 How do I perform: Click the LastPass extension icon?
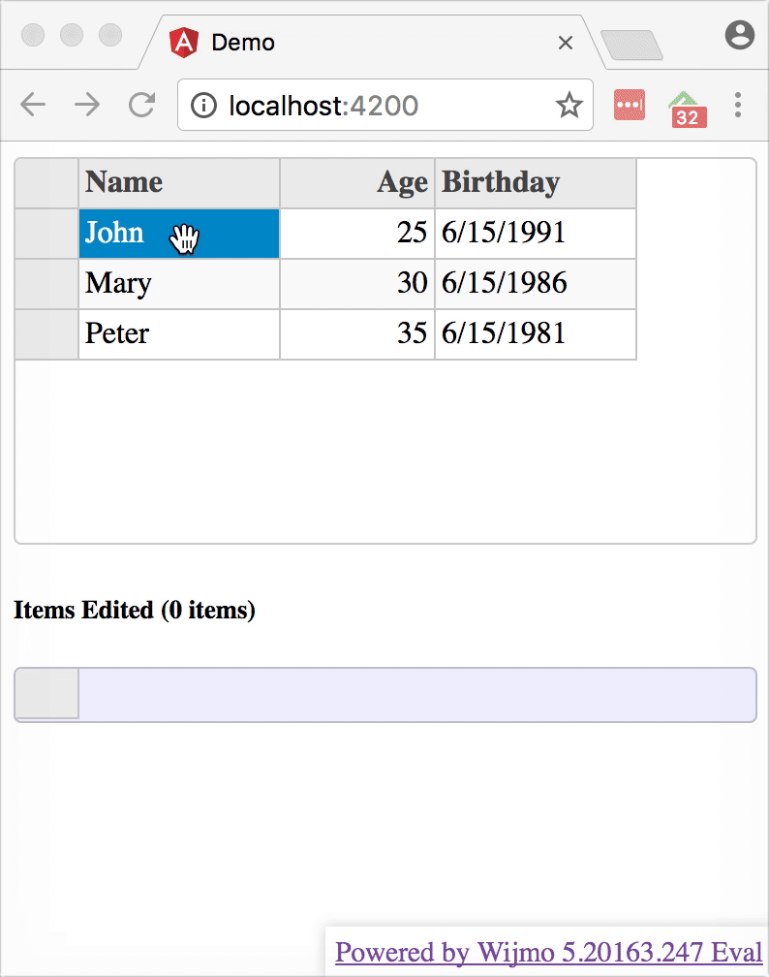[x=628, y=105]
